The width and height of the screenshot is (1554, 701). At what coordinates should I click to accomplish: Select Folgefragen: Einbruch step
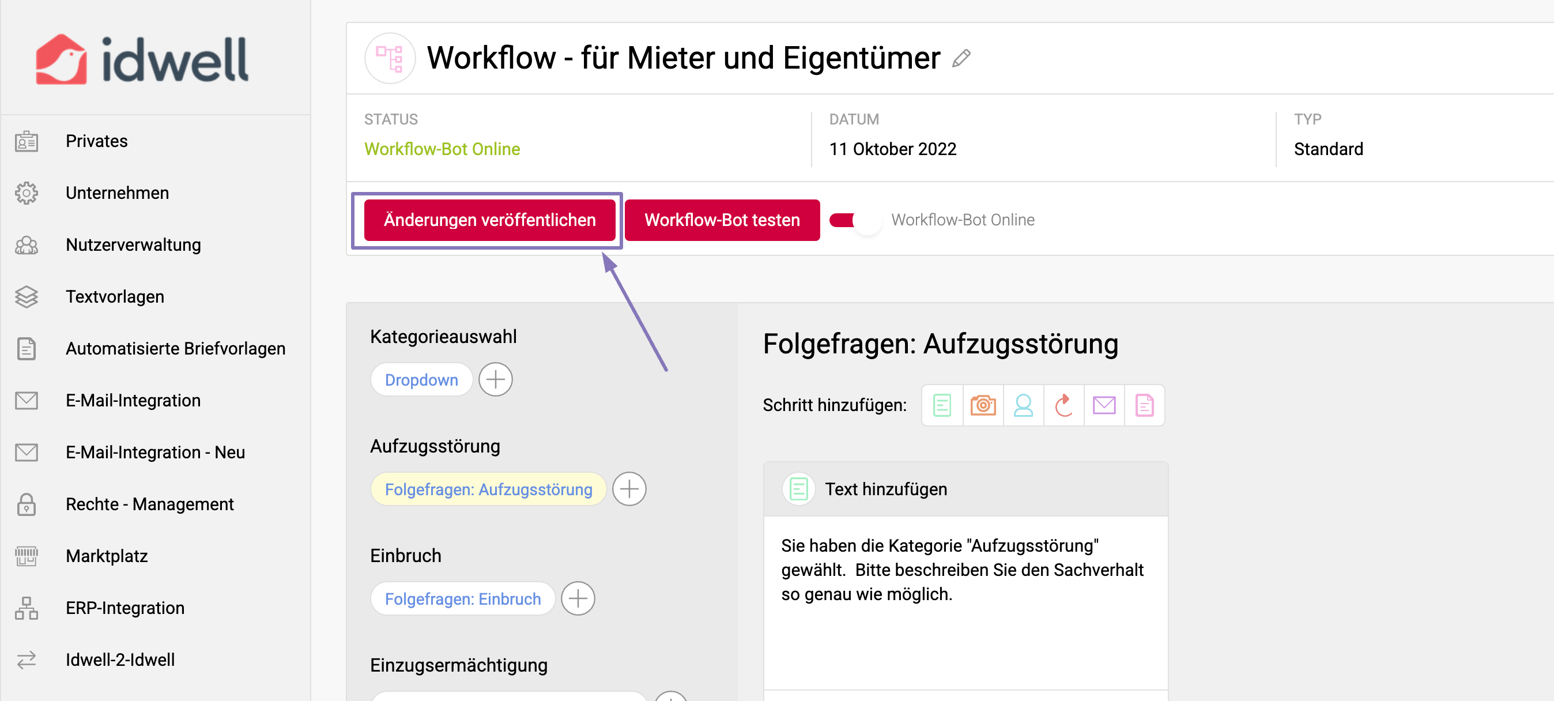pyautogui.click(x=463, y=598)
